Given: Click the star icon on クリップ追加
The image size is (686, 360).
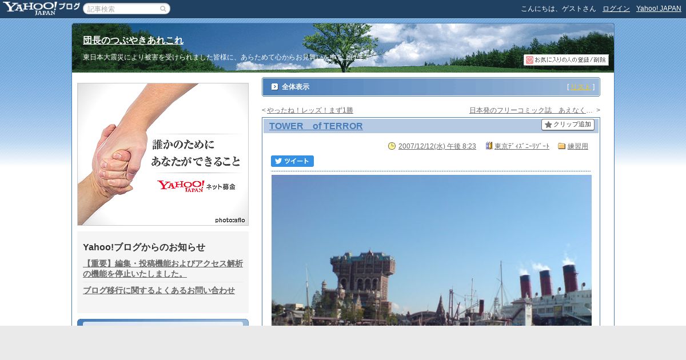Looking at the screenshot, I should [x=548, y=125].
